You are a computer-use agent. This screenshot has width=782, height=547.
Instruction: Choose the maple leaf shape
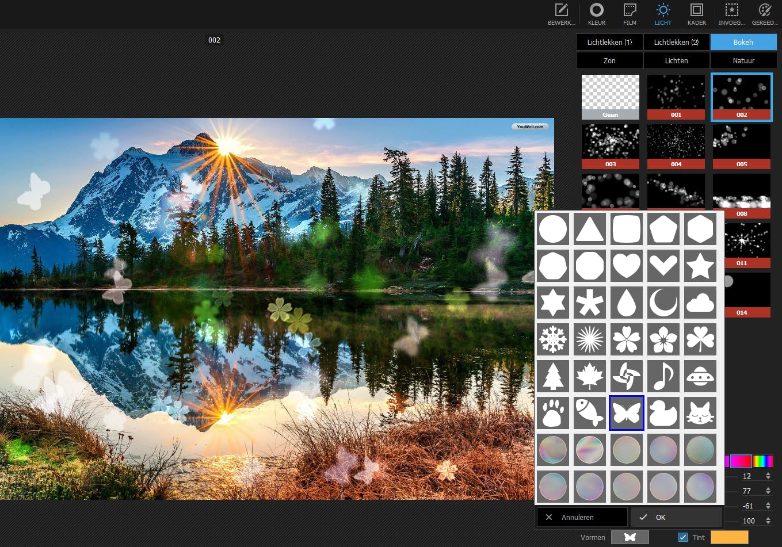click(590, 376)
